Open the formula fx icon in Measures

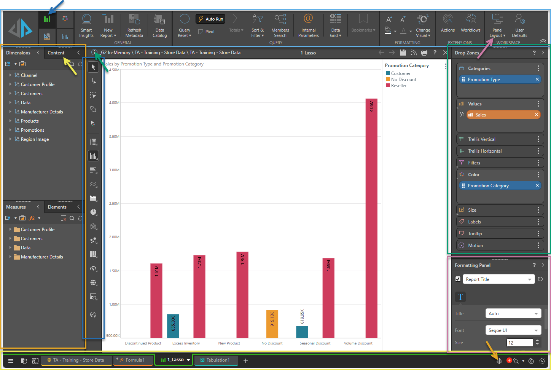pos(32,218)
